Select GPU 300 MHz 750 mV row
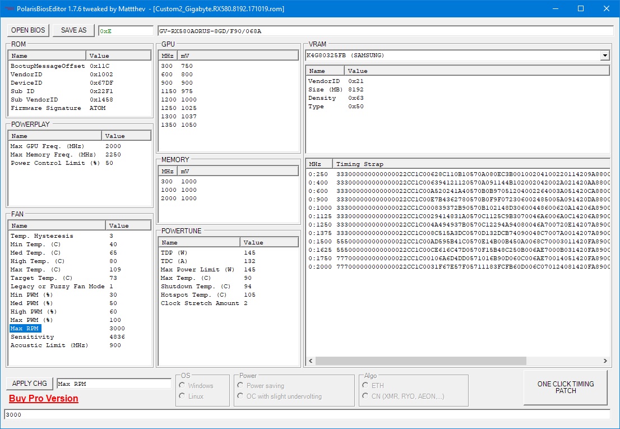This screenshot has width=620, height=429. tap(228, 66)
